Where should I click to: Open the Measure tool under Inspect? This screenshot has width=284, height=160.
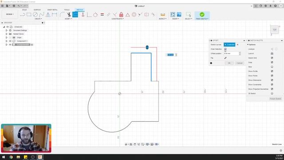pyautogui.click(x=163, y=15)
